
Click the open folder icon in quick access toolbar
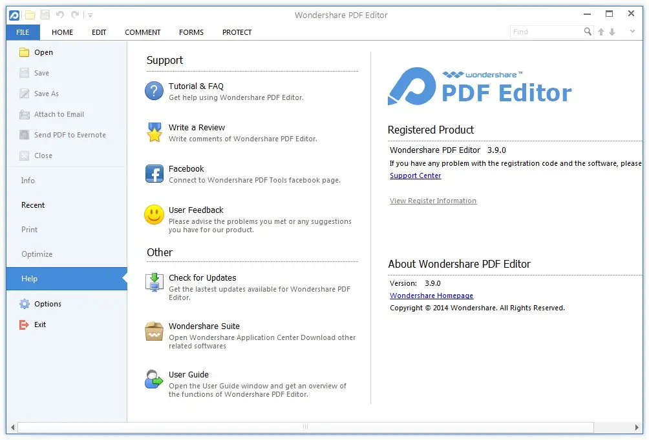(x=30, y=15)
